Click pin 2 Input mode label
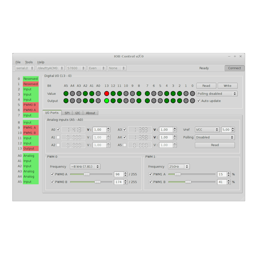The image size is (254, 254). (x=30, y=89)
